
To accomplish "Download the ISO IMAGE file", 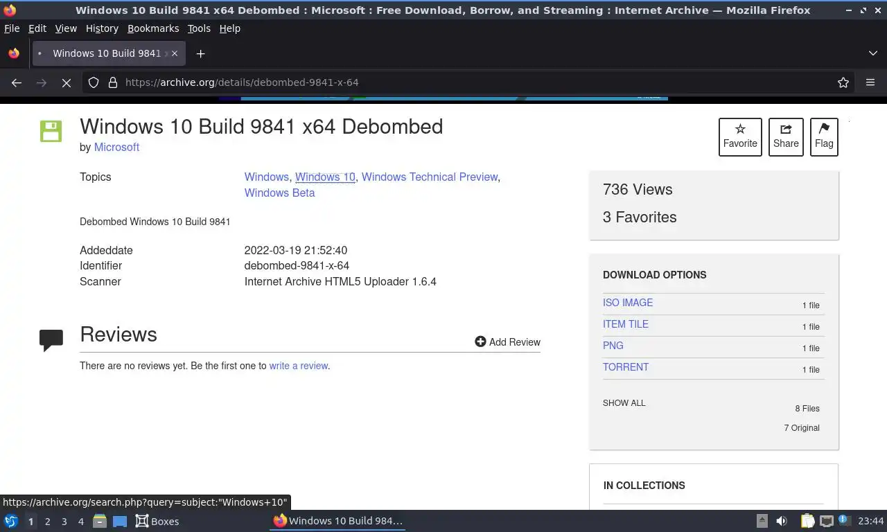I will pyautogui.click(x=628, y=303).
